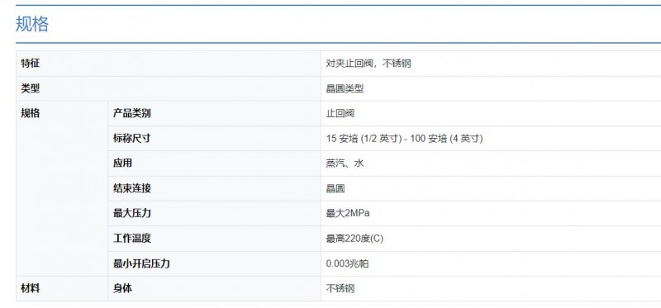Click the 工作温度 label

(131, 238)
